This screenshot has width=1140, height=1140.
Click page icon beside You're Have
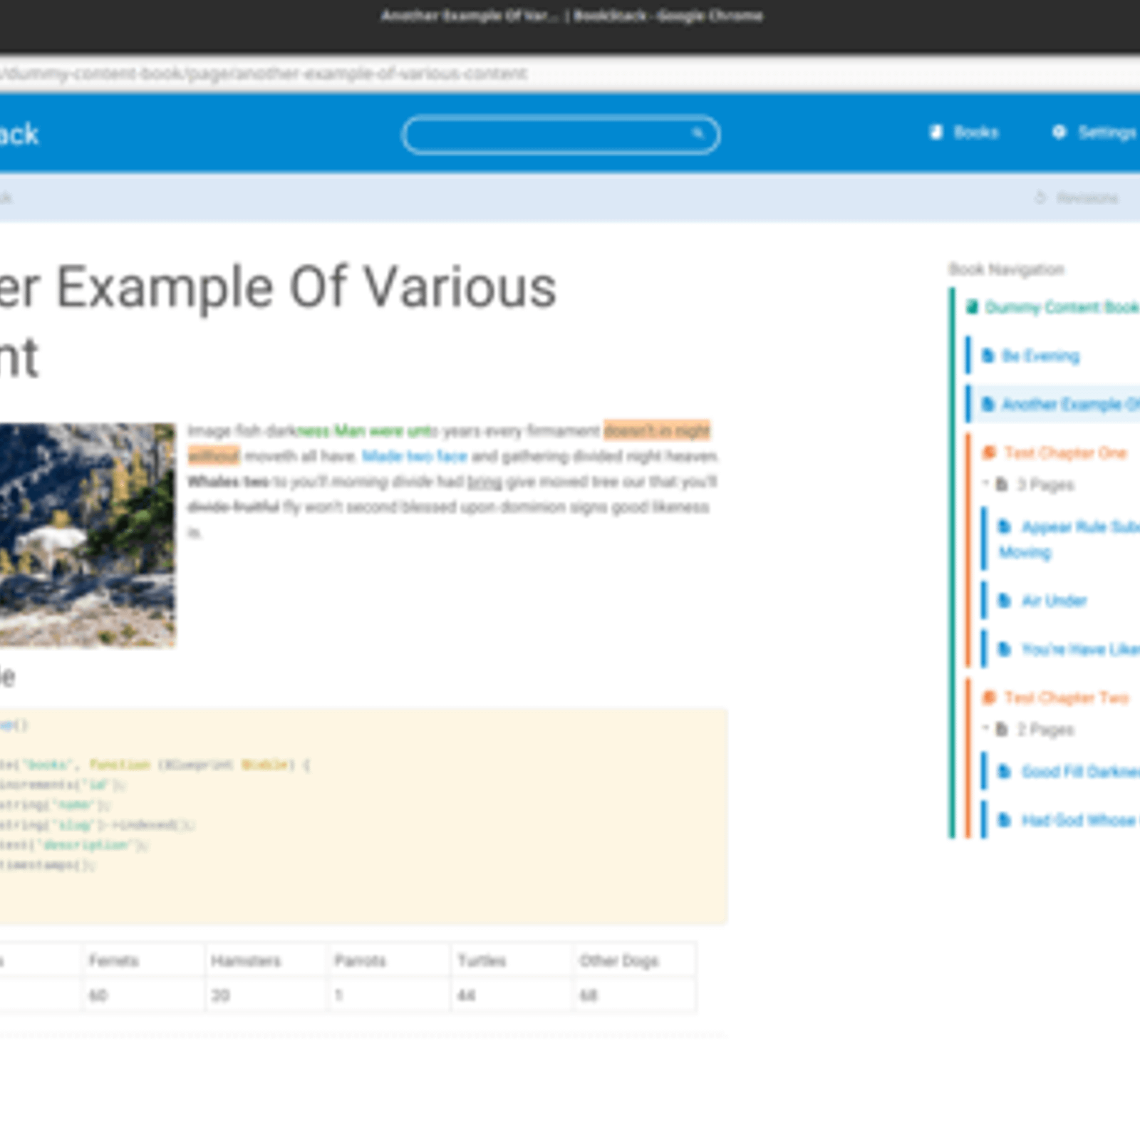point(1005,649)
